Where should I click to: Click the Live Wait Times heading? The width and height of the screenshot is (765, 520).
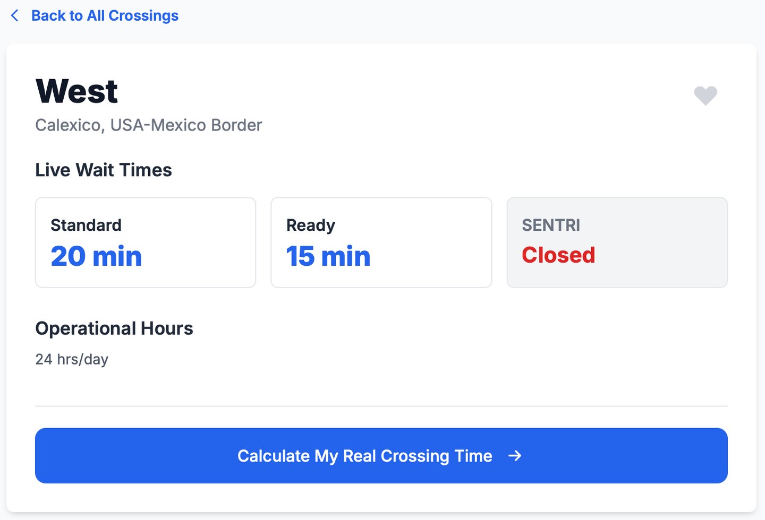click(x=104, y=170)
